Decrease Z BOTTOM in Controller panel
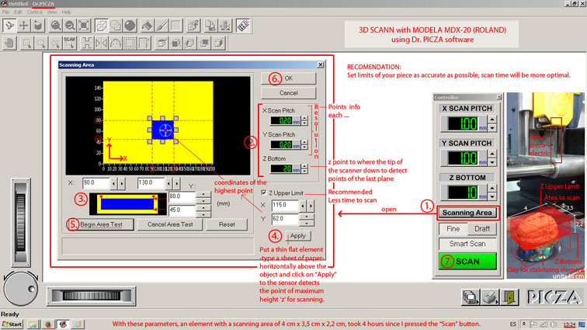 (492, 197)
